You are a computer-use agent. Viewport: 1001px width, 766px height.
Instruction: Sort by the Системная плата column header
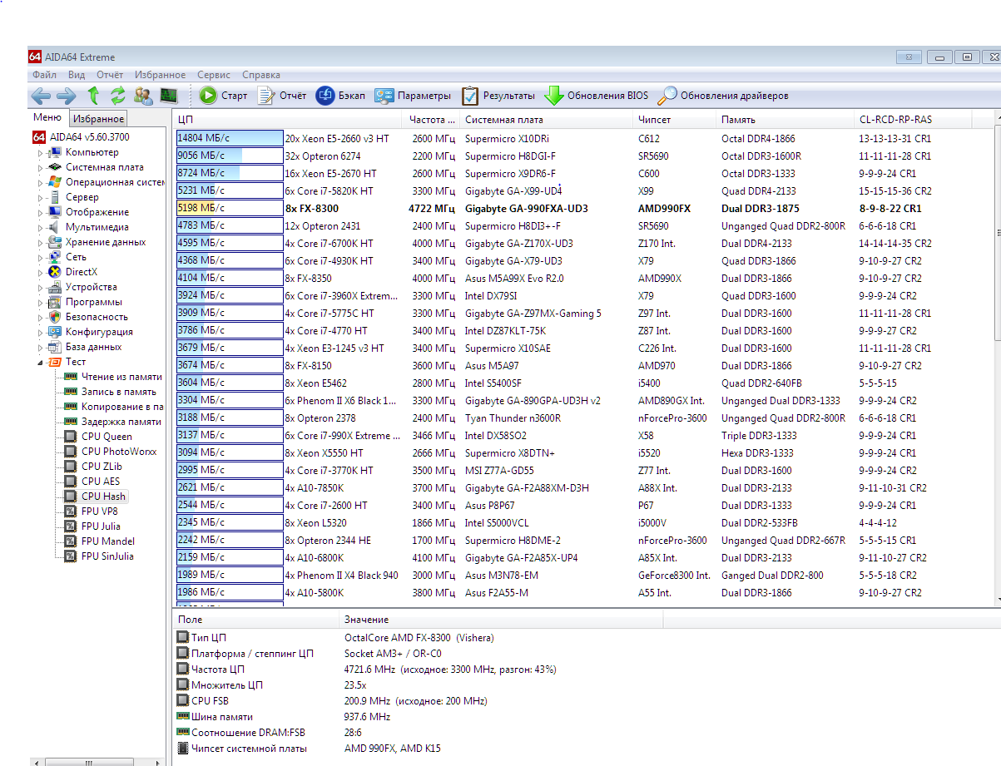[x=546, y=120]
